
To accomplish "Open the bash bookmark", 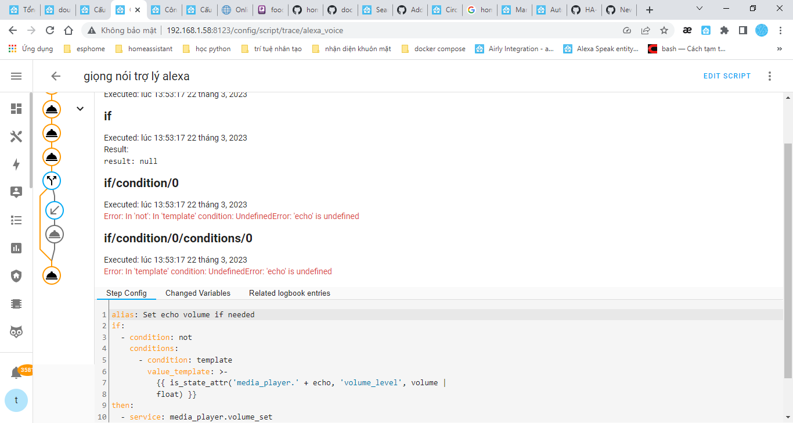I will pyautogui.click(x=687, y=49).
